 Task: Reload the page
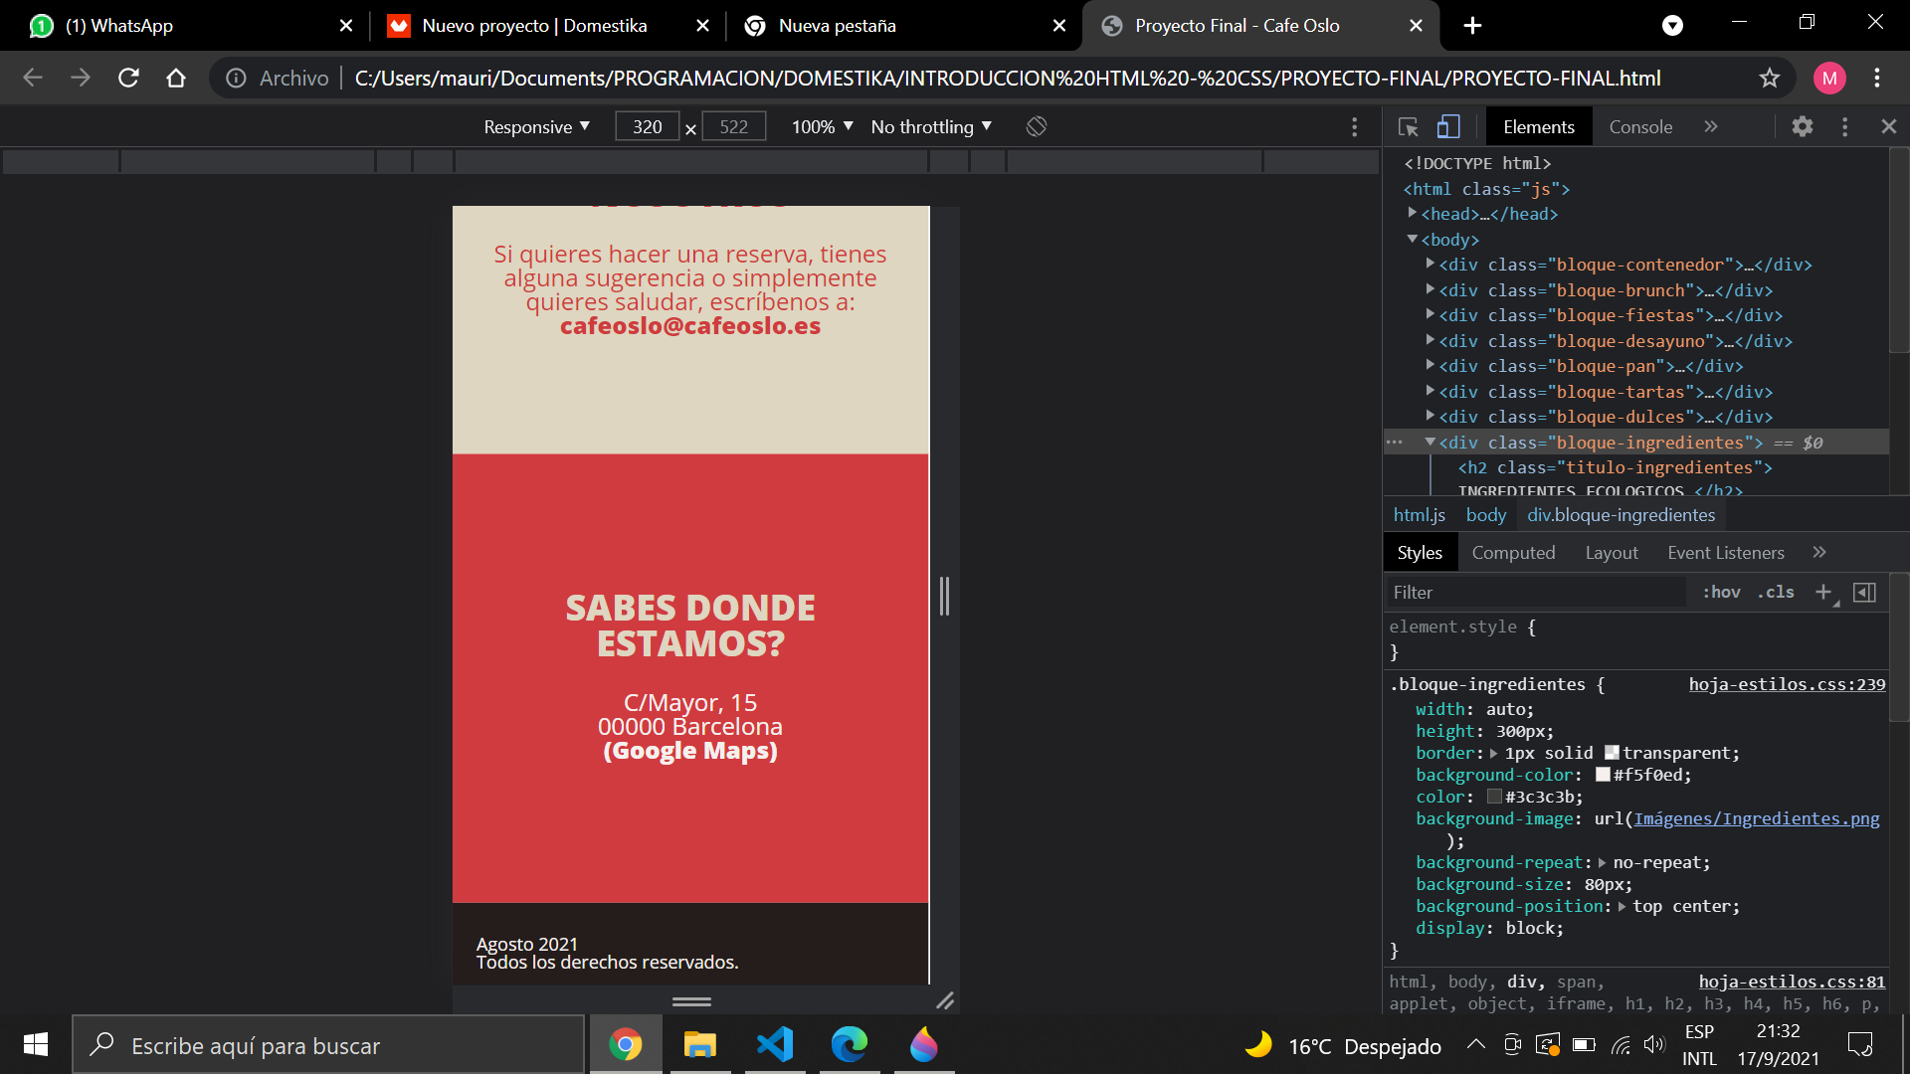(128, 78)
